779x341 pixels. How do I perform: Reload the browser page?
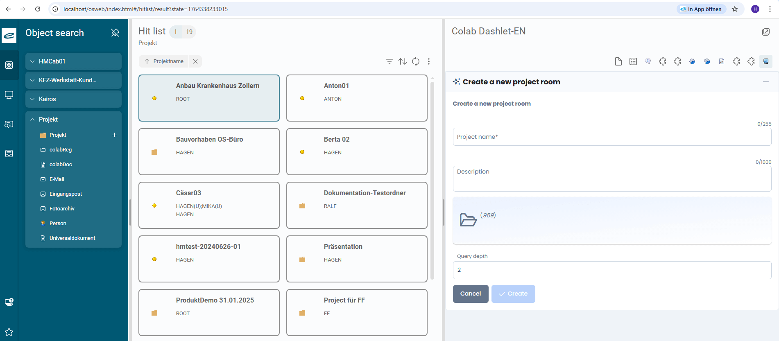point(38,9)
